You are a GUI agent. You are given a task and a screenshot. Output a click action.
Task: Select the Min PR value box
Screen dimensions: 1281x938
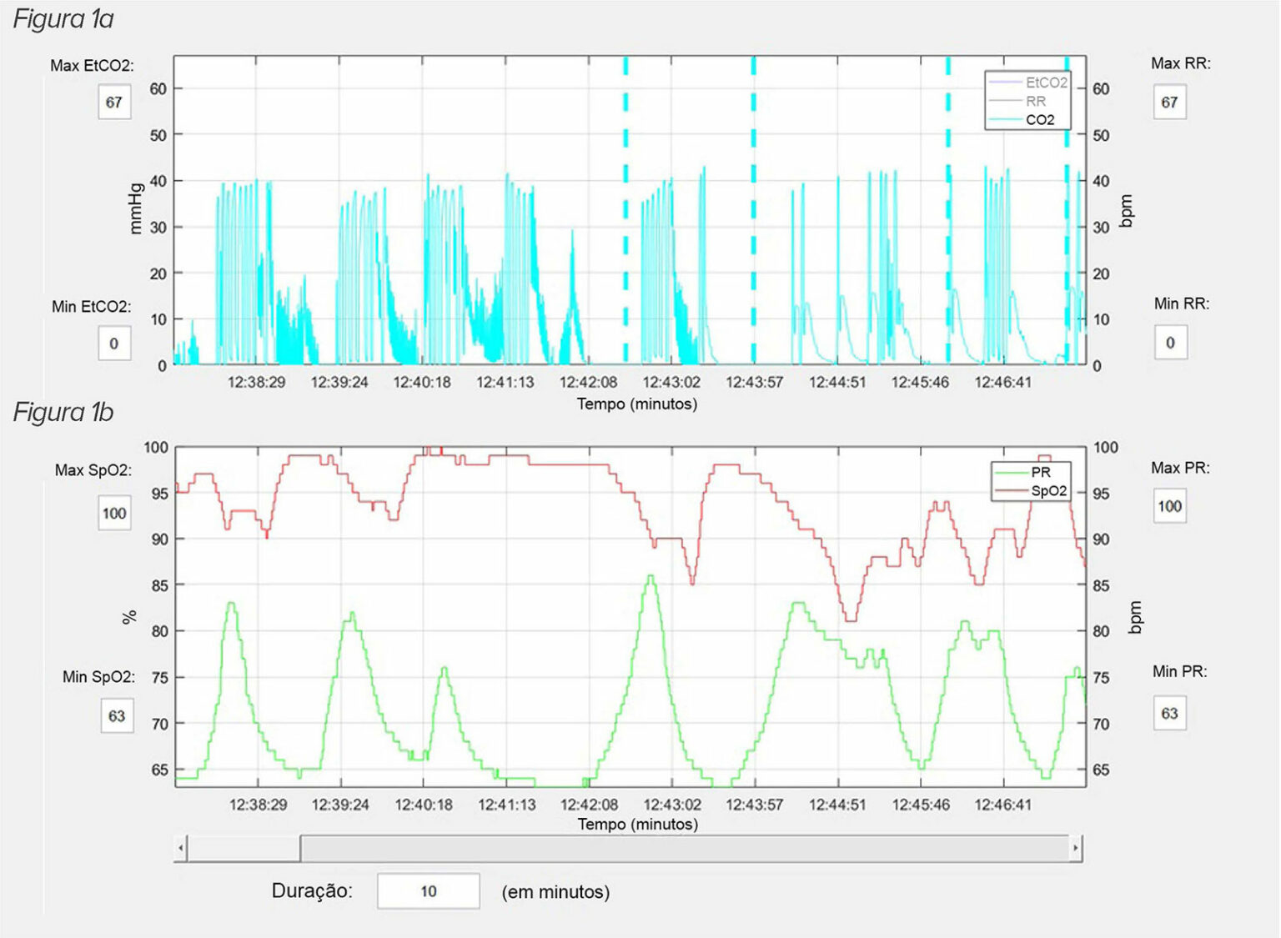tap(1169, 714)
